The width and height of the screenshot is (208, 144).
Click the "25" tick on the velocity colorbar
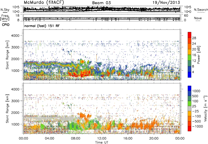pyautogui.click(x=194, y=106)
